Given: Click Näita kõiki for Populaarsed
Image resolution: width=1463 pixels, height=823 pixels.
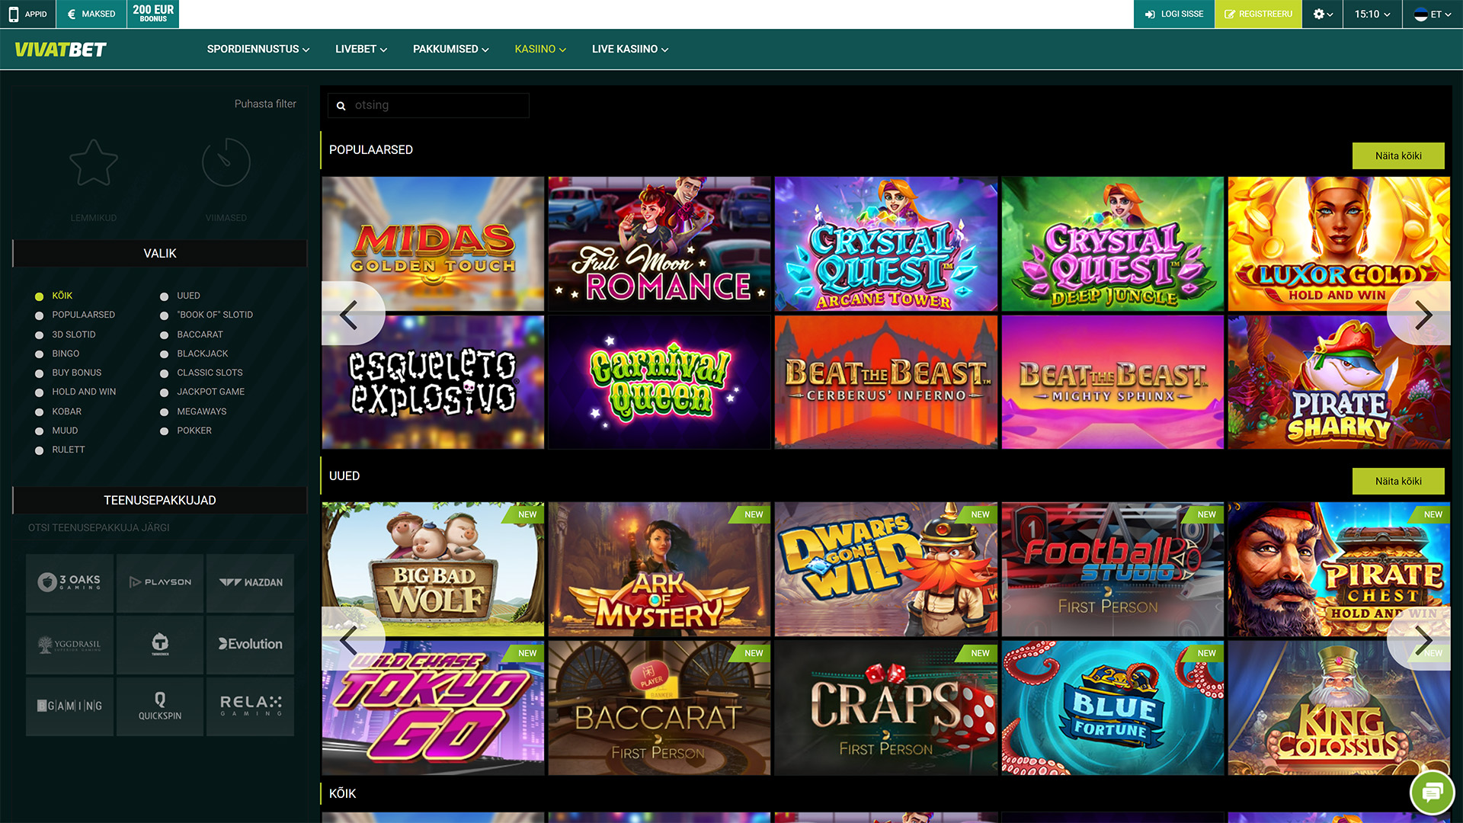Looking at the screenshot, I should click(1398, 155).
